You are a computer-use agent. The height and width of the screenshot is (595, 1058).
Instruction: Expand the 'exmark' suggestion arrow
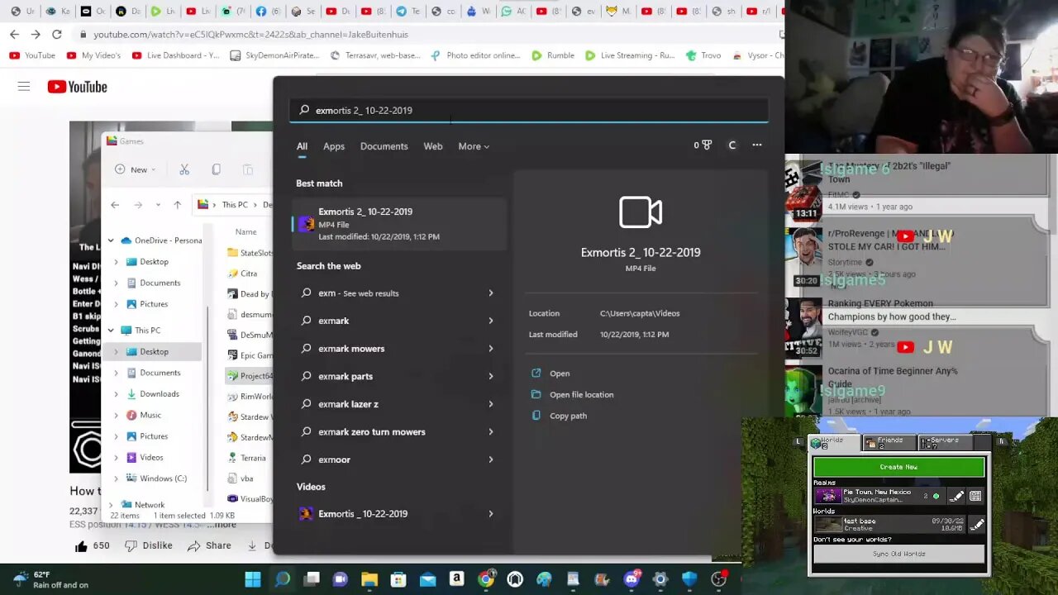coord(490,321)
